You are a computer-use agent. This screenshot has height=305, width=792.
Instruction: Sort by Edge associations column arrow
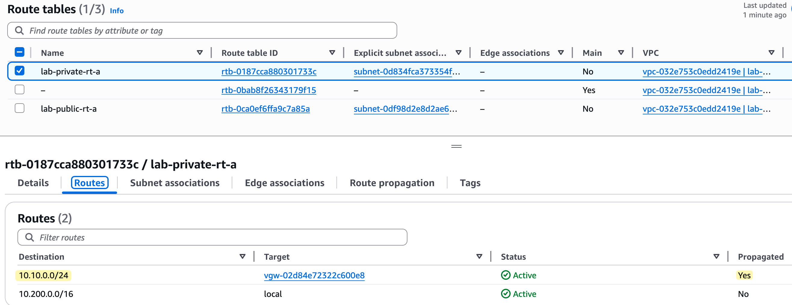click(561, 53)
